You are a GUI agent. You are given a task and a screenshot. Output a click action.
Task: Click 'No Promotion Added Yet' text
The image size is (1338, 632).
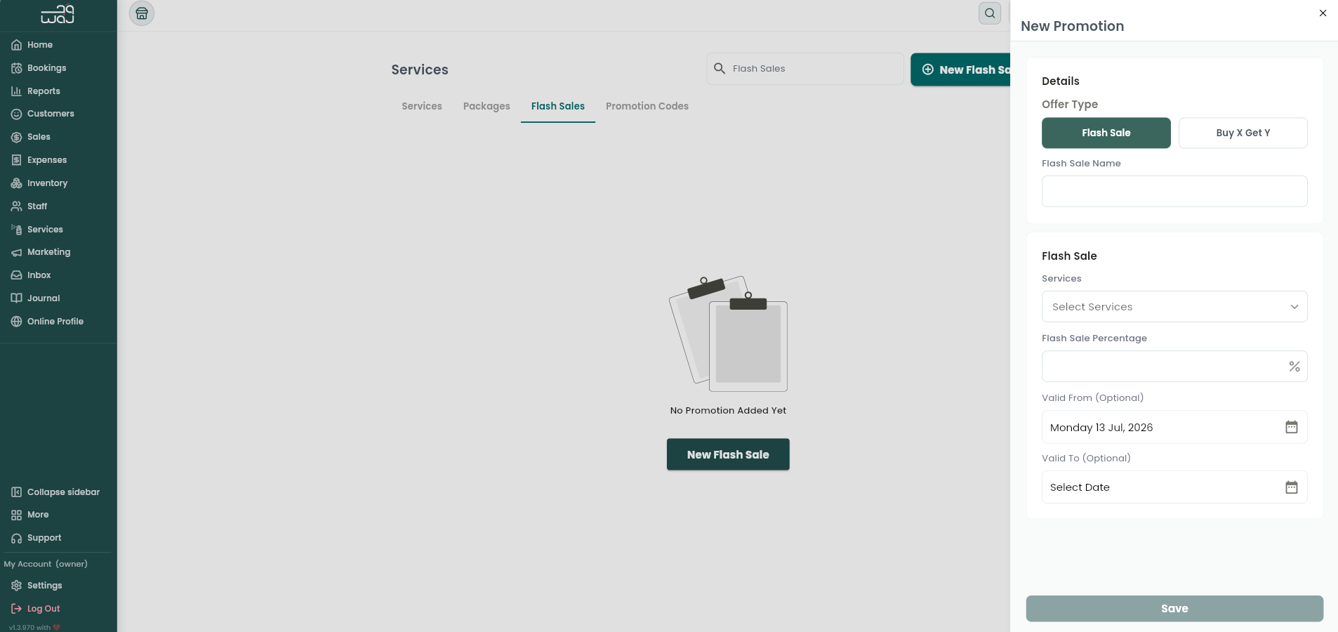pyautogui.click(x=728, y=411)
